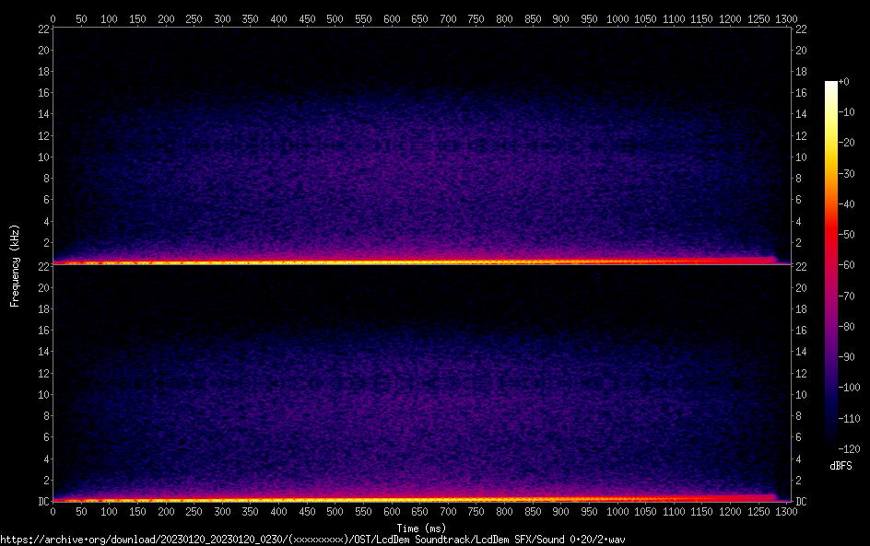Click the "Time (ms)" axis label
The width and height of the screenshot is (870, 546).
[x=420, y=529]
